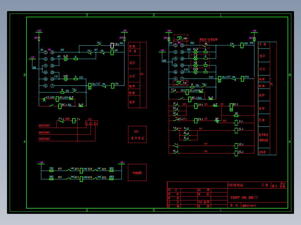Select the 2LD lamp symbol
Viewport: 301px width, 225px height.
click(x=196, y=52)
